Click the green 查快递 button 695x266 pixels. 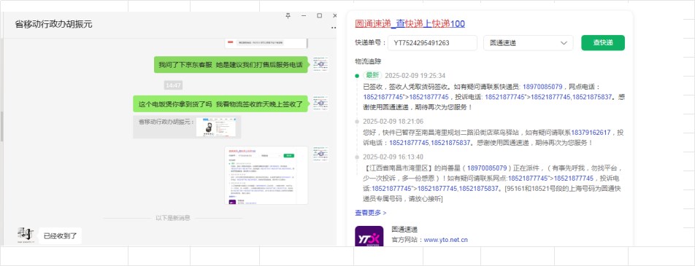pyautogui.click(x=603, y=43)
